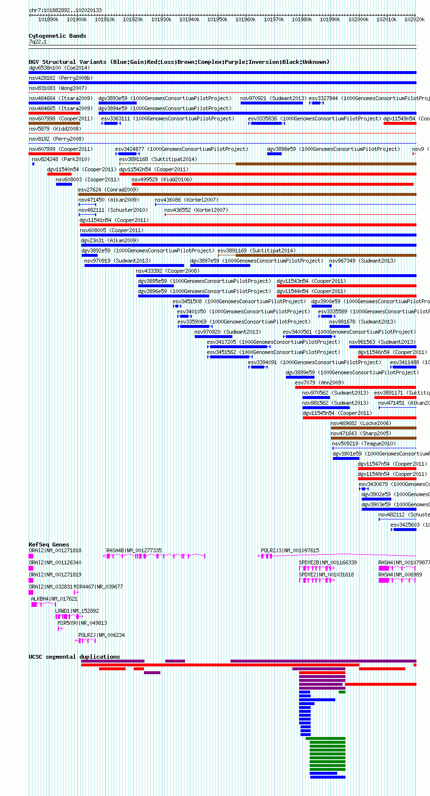Open nsv469682 (Locke2006) variant
The image size is (430, 796).
pos(361,423)
